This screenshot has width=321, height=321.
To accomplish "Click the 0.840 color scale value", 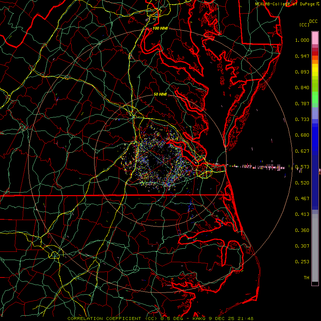I will (x=302, y=88).
